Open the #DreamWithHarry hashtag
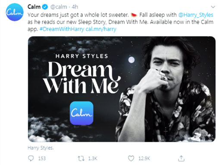 pos(62,29)
